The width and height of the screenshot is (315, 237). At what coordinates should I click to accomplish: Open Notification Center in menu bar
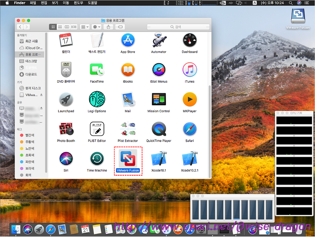pyautogui.click(x=307, y=3)
